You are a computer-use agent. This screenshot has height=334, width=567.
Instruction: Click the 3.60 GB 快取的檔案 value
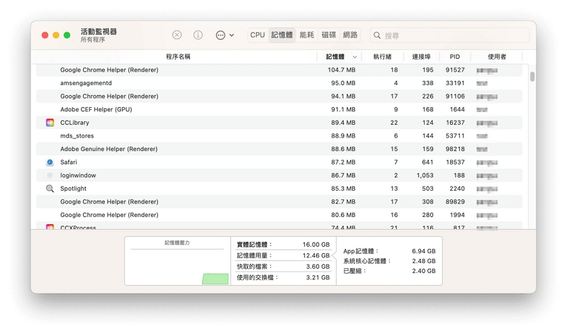pyautogui.click(x=318, y=267)
